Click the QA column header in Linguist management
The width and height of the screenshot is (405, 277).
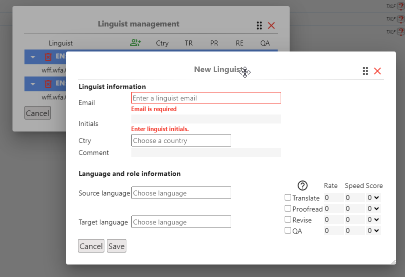(265, 43)
